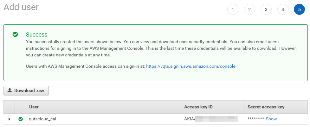Click the green status check beside qutscloud_cal

[21, 119]
